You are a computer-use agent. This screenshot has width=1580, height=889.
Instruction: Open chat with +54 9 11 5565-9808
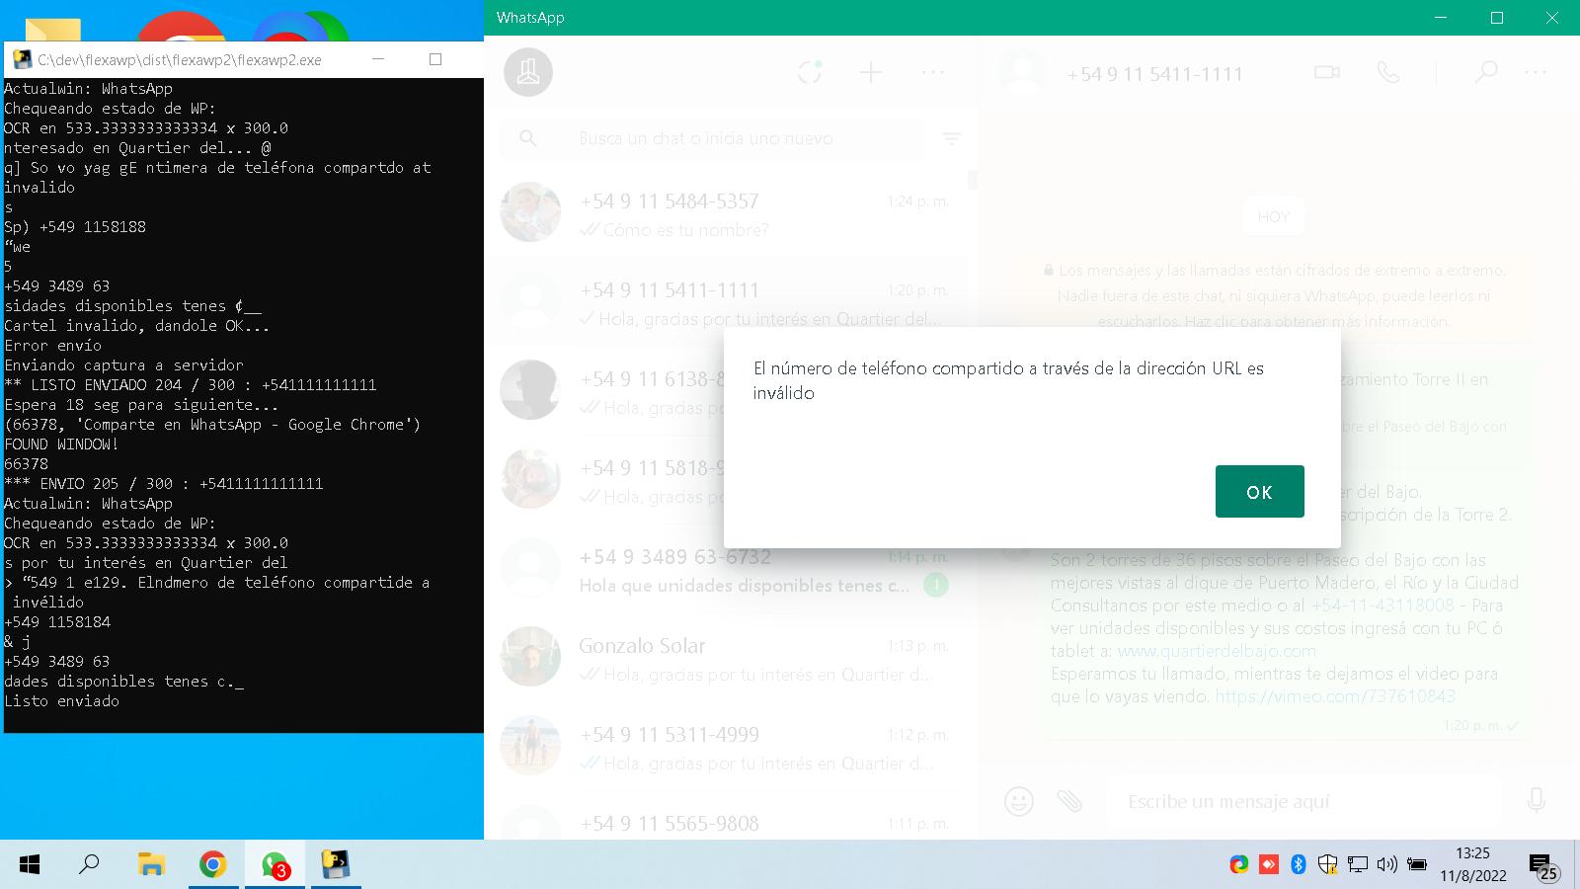coord(726,820)
